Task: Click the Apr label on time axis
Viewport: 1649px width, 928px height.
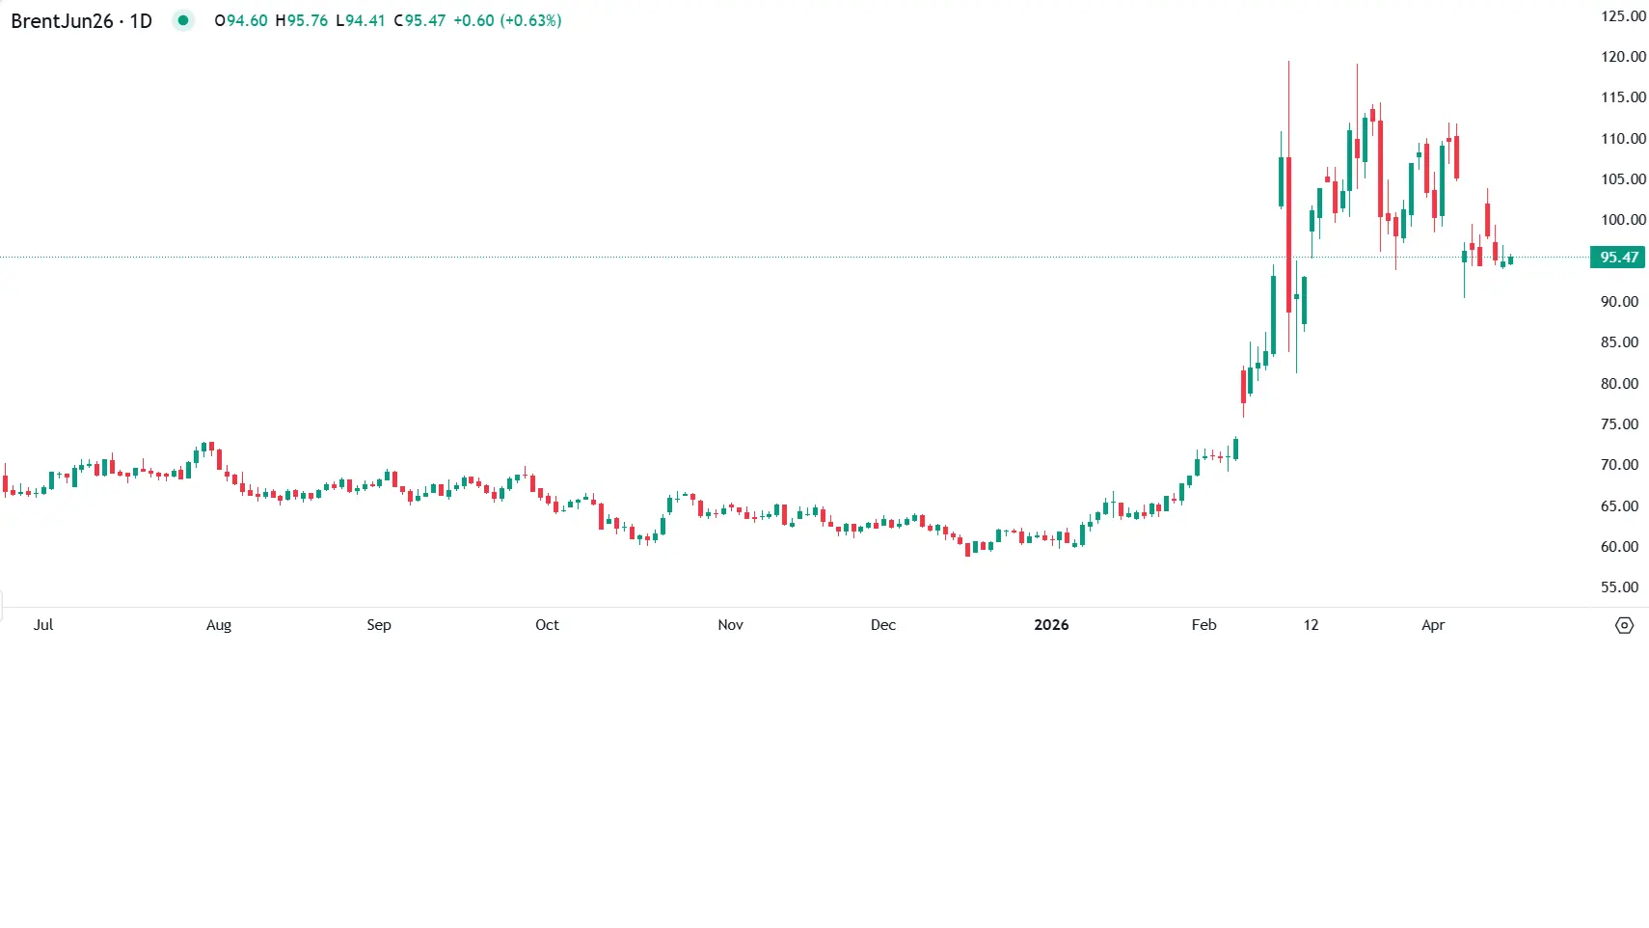Action: tap(1433, 625)
